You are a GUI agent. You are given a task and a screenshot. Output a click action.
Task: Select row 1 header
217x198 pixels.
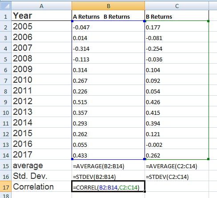6,16
